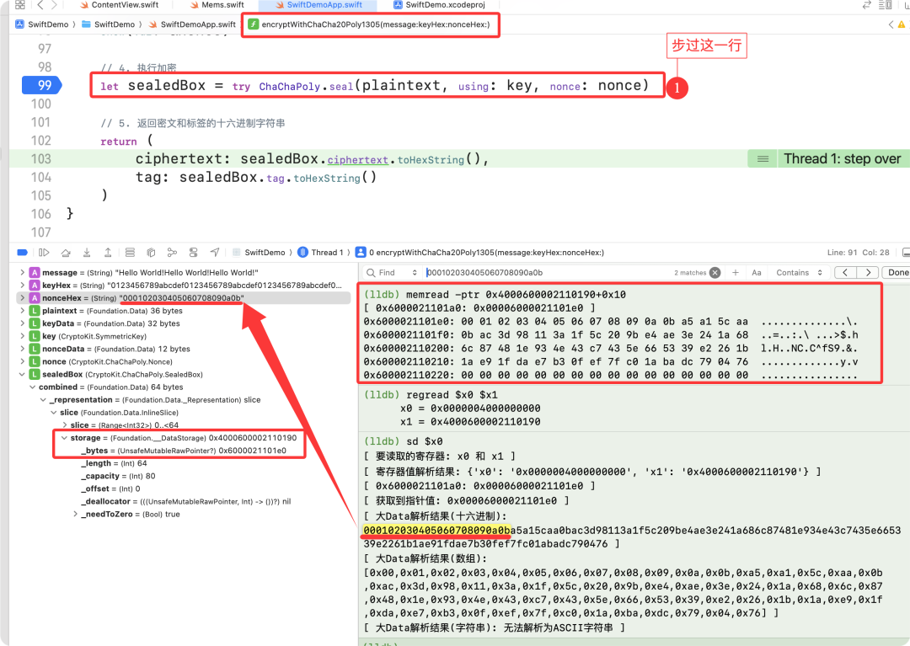Viewport: 910px width, 646px height.
Task: Select the stack frame 0 encryptWithChaCha20Poly1305
Action: pyautogui.click(x=486, y=253)
